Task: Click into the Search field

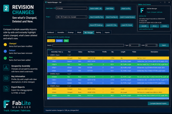Action: pyautogui.click(x=88, y=45)
